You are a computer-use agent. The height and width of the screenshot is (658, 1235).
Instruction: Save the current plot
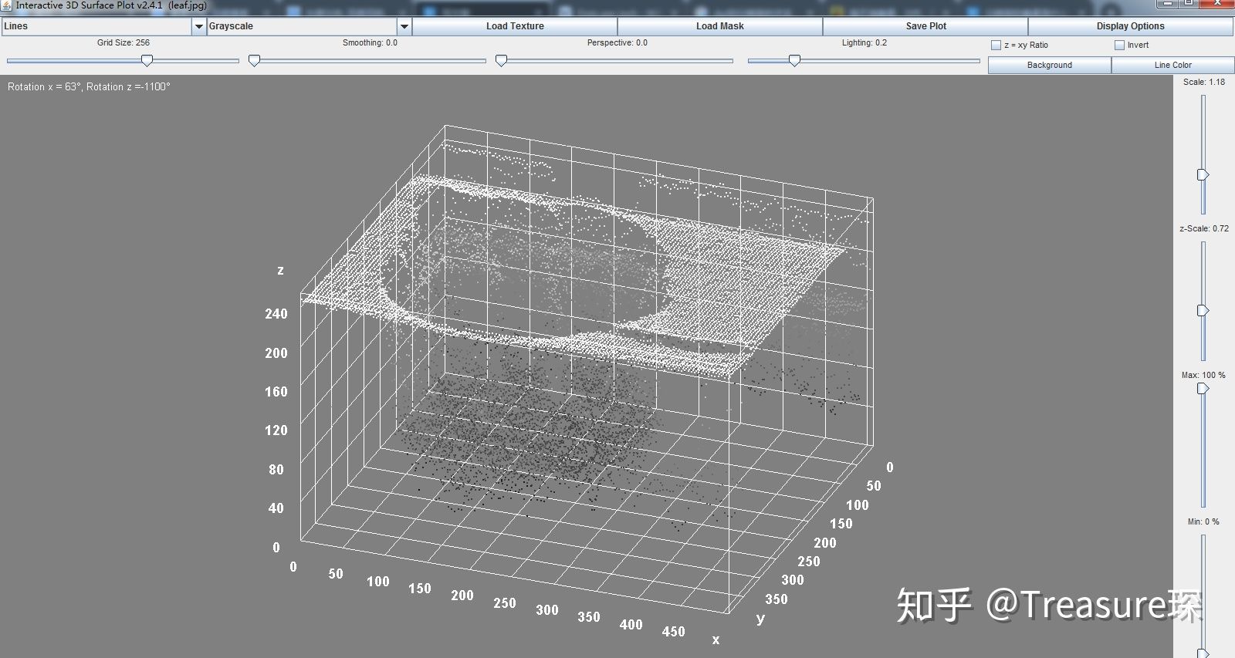point(925,26)
